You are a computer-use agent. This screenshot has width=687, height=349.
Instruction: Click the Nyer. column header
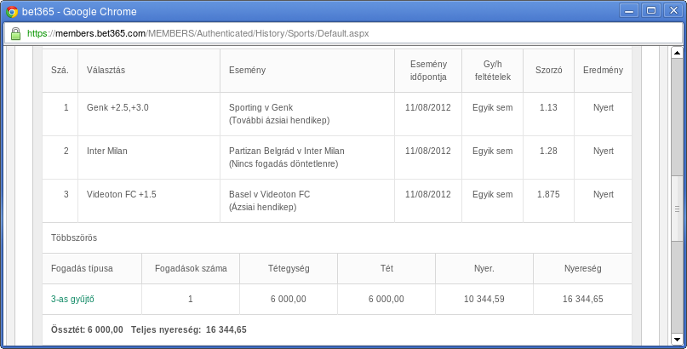click(x=484, y=268)
